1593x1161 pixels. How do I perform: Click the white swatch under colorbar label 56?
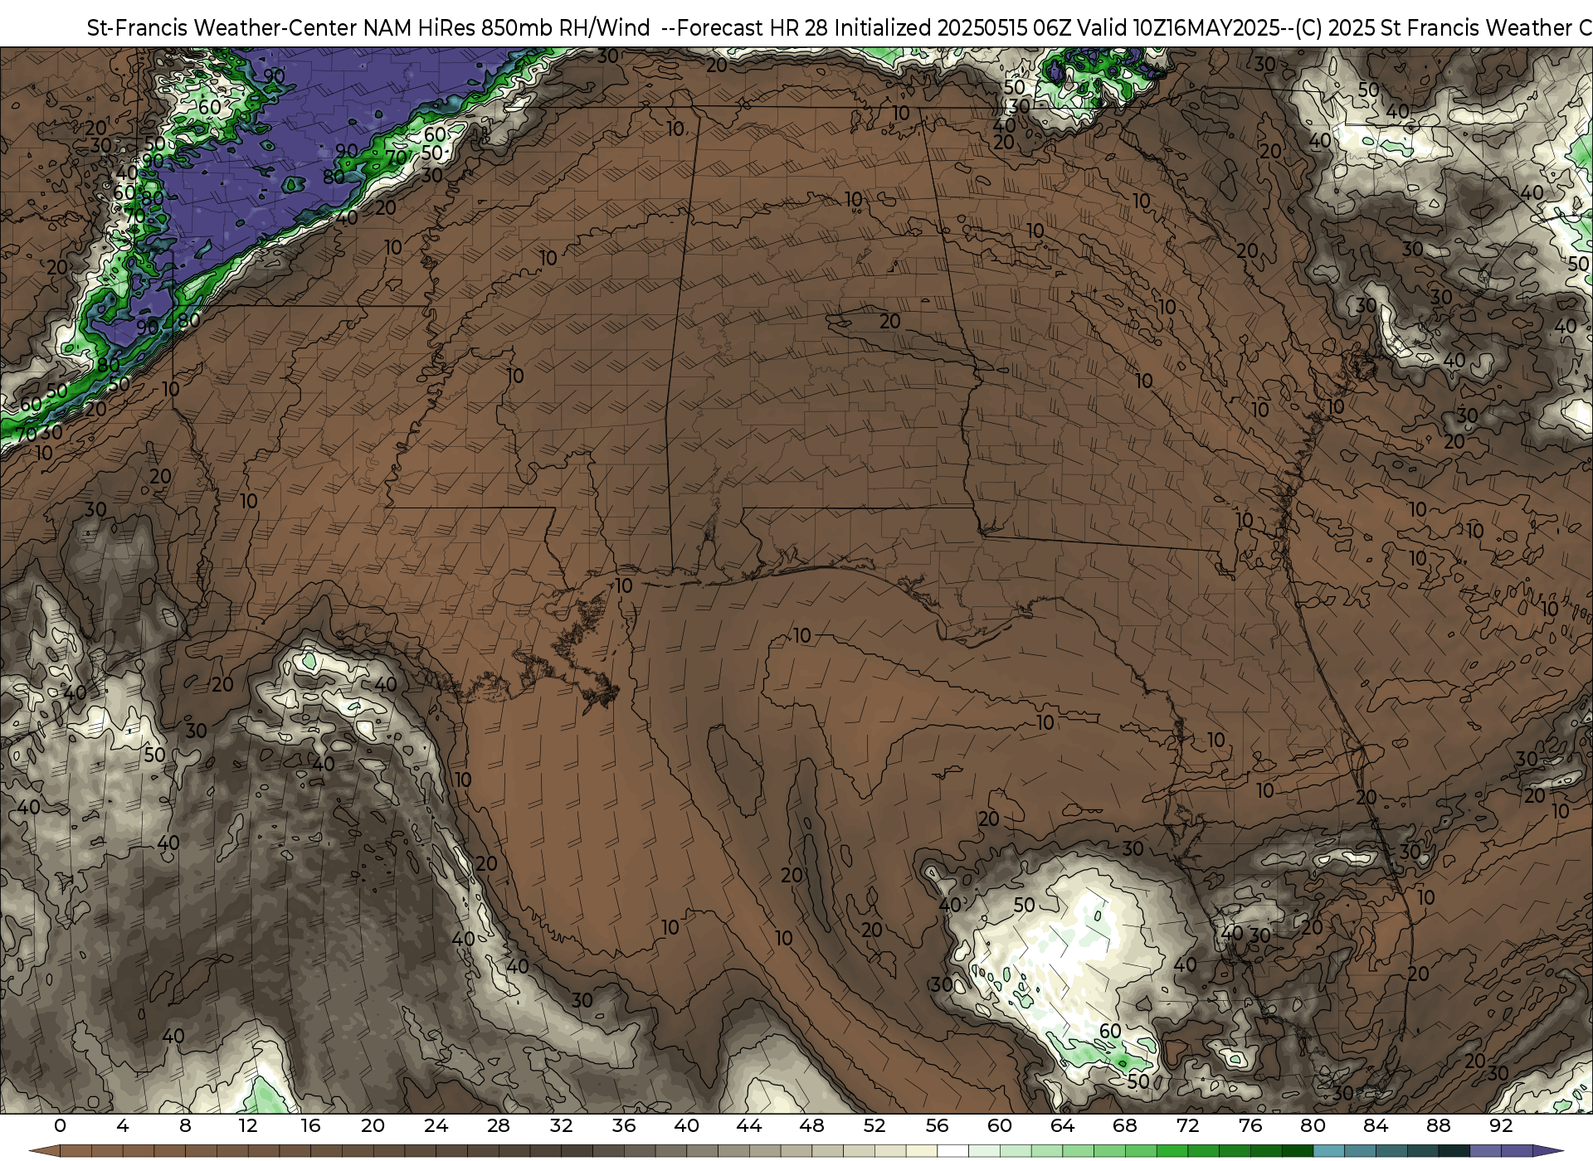952,1151
